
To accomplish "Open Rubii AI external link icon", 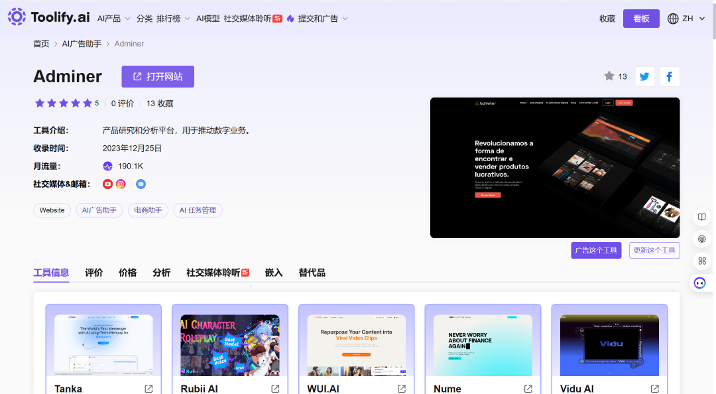I will point(275,389).
